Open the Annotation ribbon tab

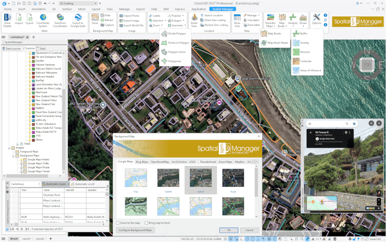pos(39,9)
